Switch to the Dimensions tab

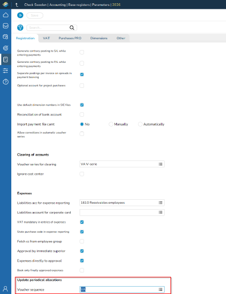(x=99, y=38)
